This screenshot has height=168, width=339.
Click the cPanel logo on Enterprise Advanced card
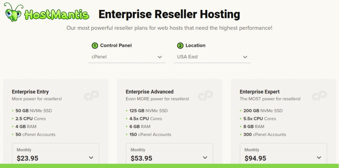[205, 95]
